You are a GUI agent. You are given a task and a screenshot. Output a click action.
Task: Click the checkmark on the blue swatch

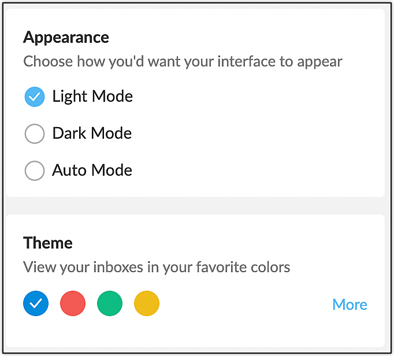[36, 303]
